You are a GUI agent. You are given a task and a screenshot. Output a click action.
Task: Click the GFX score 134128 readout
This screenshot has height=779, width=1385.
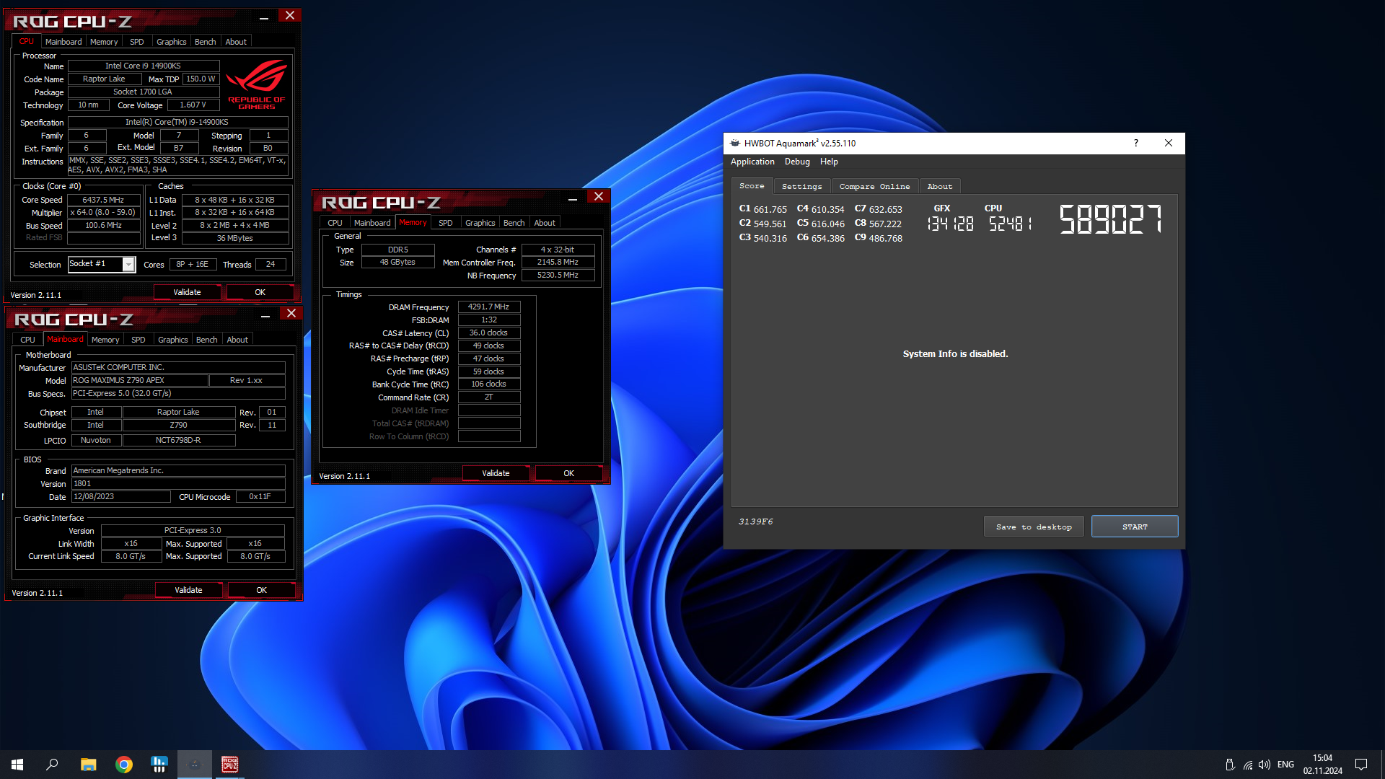(x=951, y=224)
